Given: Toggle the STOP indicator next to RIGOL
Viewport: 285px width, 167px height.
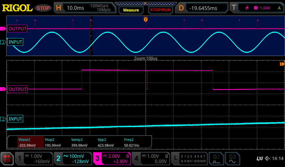Looking at the screenshot, I should tap(43, 8).
